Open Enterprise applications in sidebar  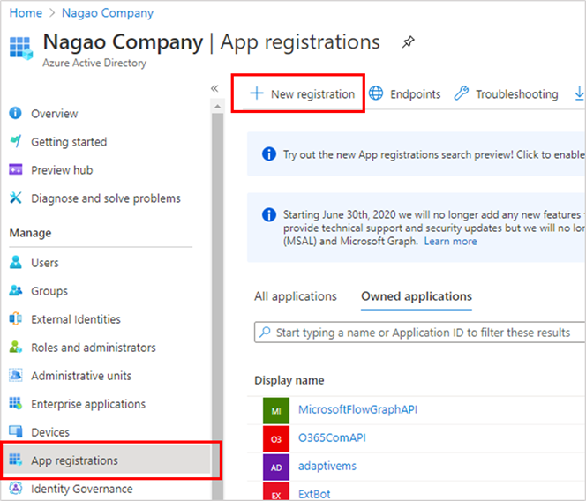88,404
